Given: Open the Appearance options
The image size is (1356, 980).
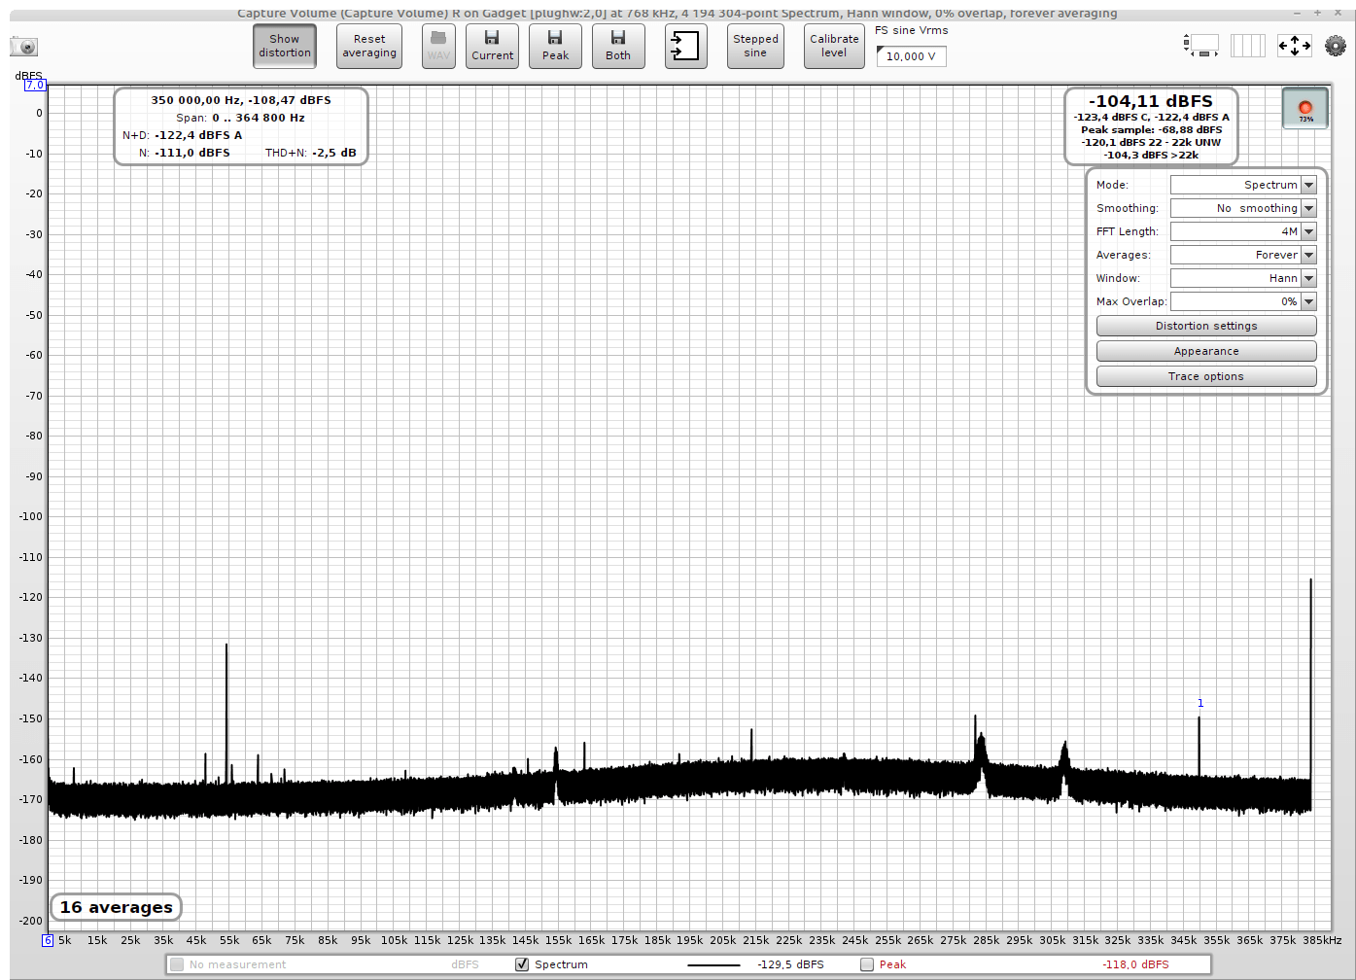Looking at the screenshot, I should point(1206,351).
